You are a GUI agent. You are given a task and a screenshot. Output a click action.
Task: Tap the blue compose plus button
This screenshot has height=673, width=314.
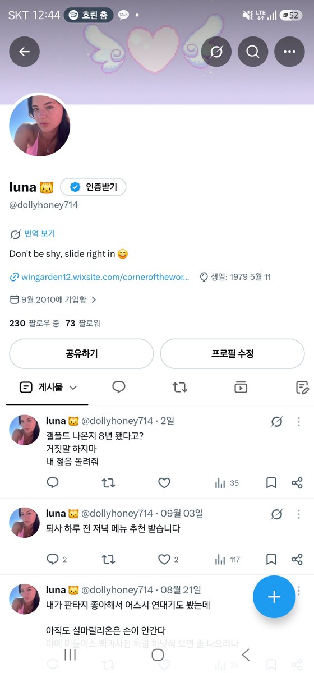pos(274,596)
